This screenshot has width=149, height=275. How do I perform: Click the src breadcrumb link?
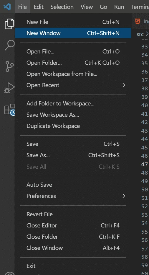point(140,34)
